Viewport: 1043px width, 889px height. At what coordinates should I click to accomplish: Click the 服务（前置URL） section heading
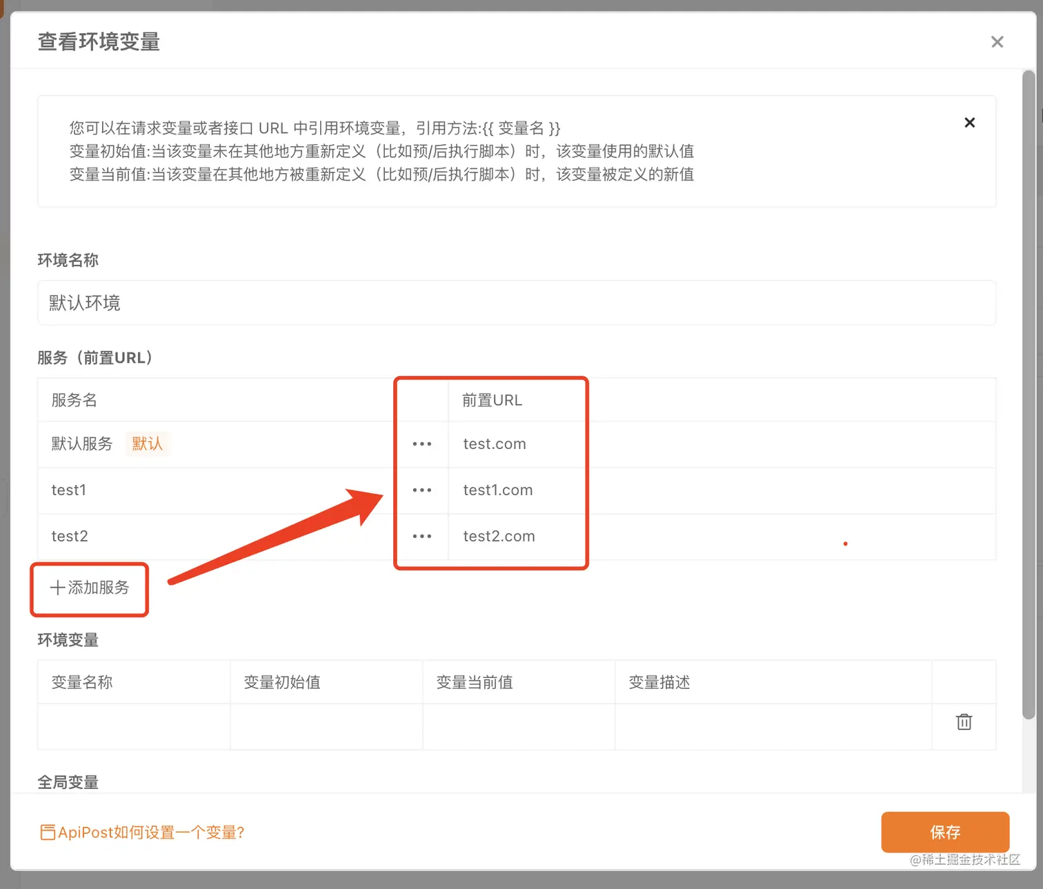click(95, 358)
